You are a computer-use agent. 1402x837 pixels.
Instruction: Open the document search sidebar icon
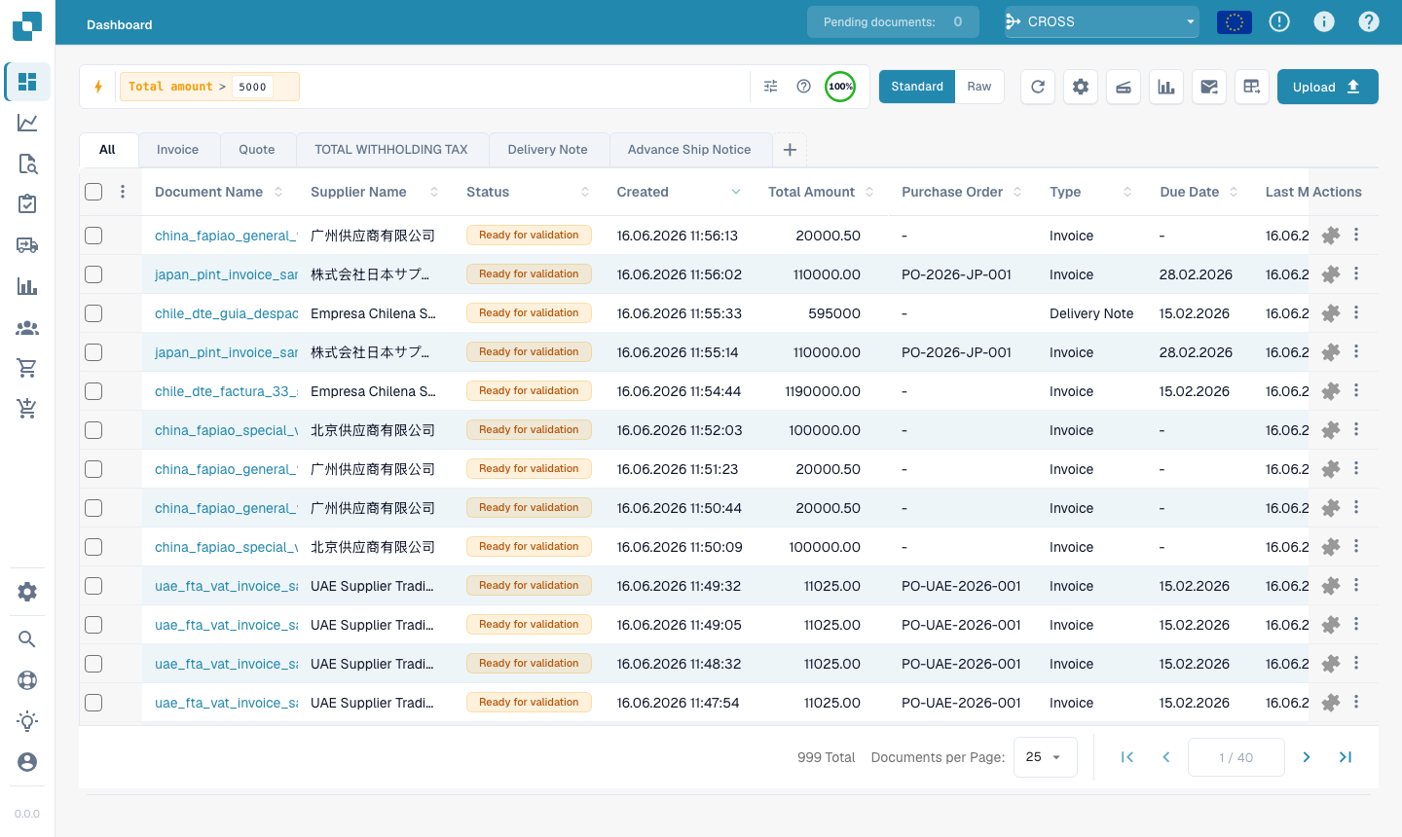click(x=27, y=164)
